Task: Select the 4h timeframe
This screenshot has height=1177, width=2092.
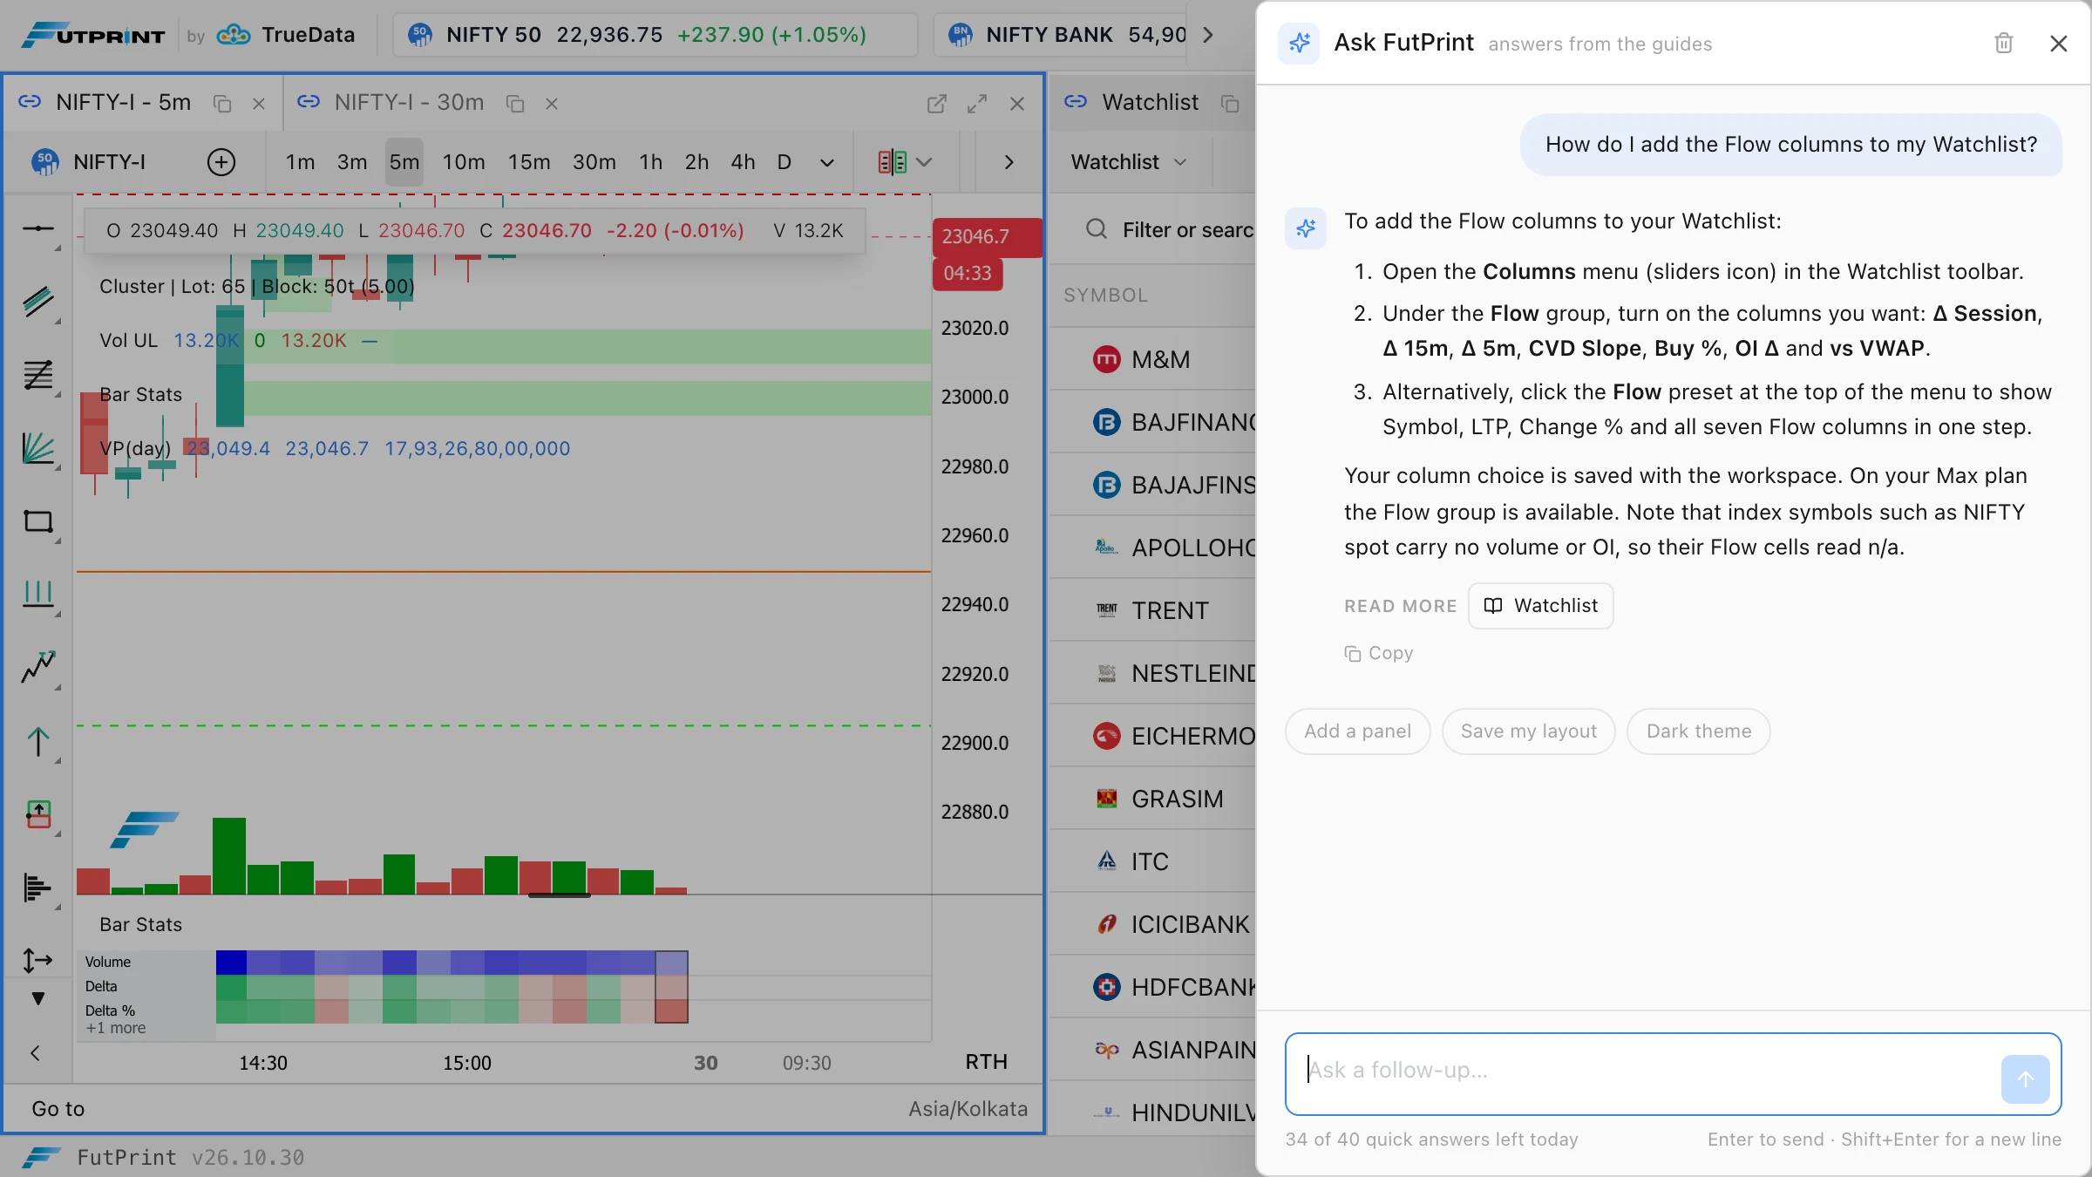Action: coord(743,162)
